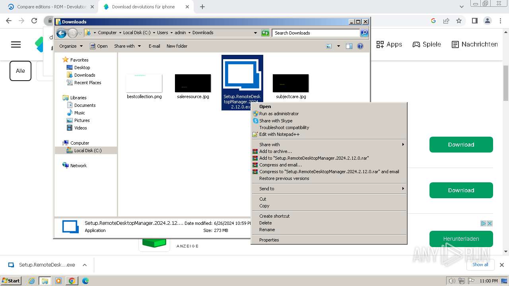This screenshot has height=286, width=509.
Task: Click Google icon in address bar
Action: pos(433,21)
